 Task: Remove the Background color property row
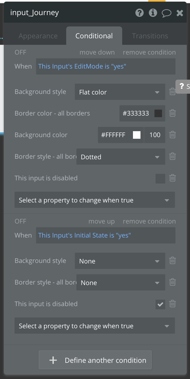(x=173, y=135)
